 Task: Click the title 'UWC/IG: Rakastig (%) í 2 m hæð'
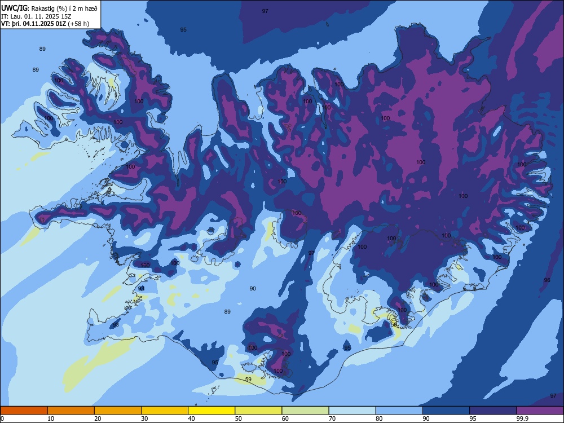tap(49, 8)
